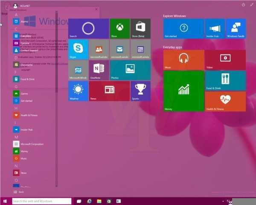Open Documents from the app list
The height and width of the screenshot is (205, 256).
[23, 65]
